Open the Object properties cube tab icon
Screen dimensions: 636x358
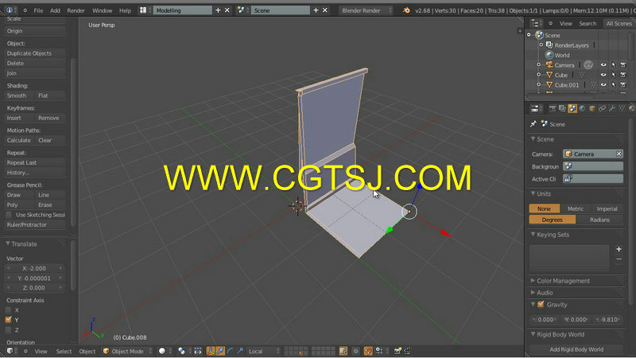coord(592,108)
